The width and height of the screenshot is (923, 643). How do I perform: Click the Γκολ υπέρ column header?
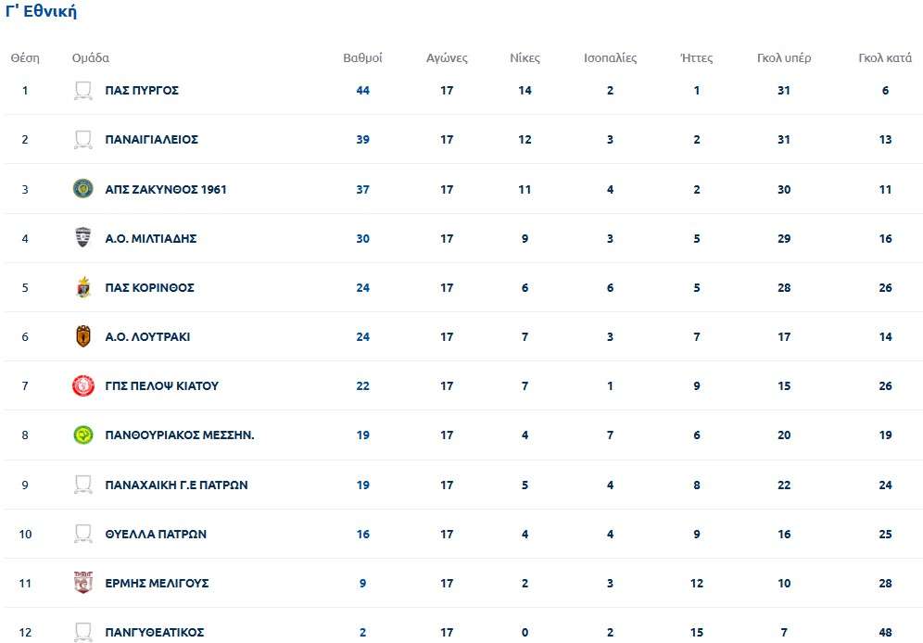784,57
